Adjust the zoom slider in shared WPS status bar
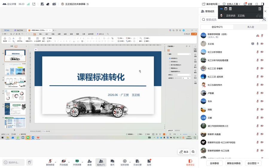Image resolution: width=269 pixels, height=168 pixels. 188,134
